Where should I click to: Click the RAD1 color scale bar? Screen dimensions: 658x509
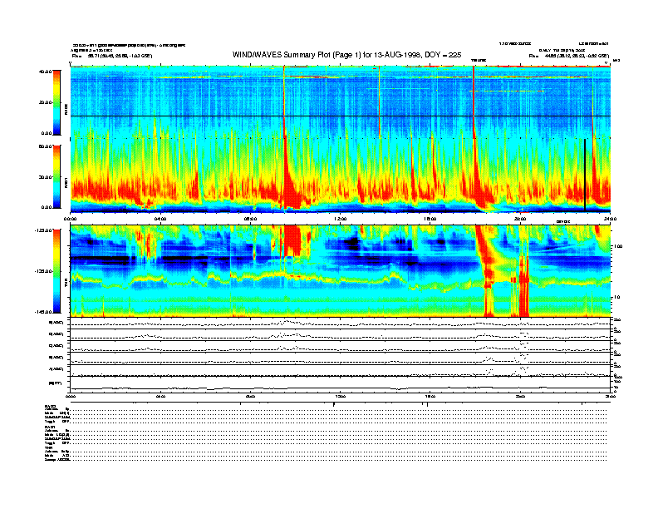(56, 177)
